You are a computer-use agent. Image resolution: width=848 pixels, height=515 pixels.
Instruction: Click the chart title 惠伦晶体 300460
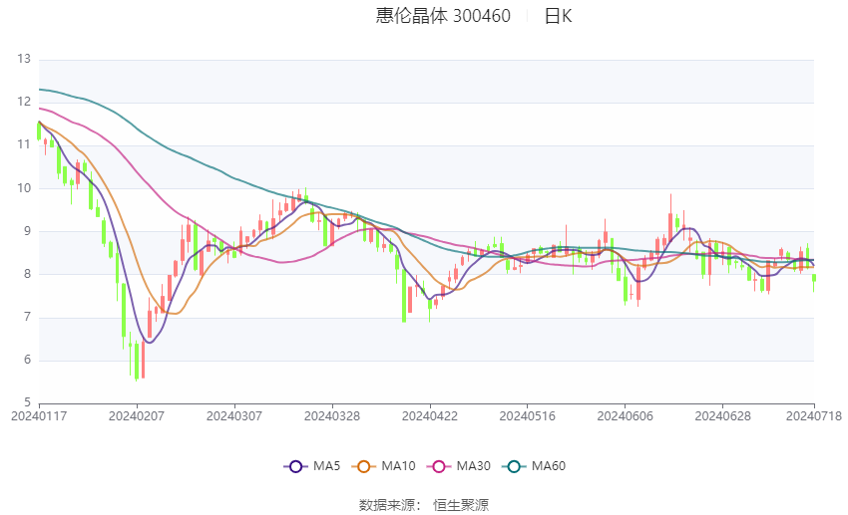tap(443, 16)
